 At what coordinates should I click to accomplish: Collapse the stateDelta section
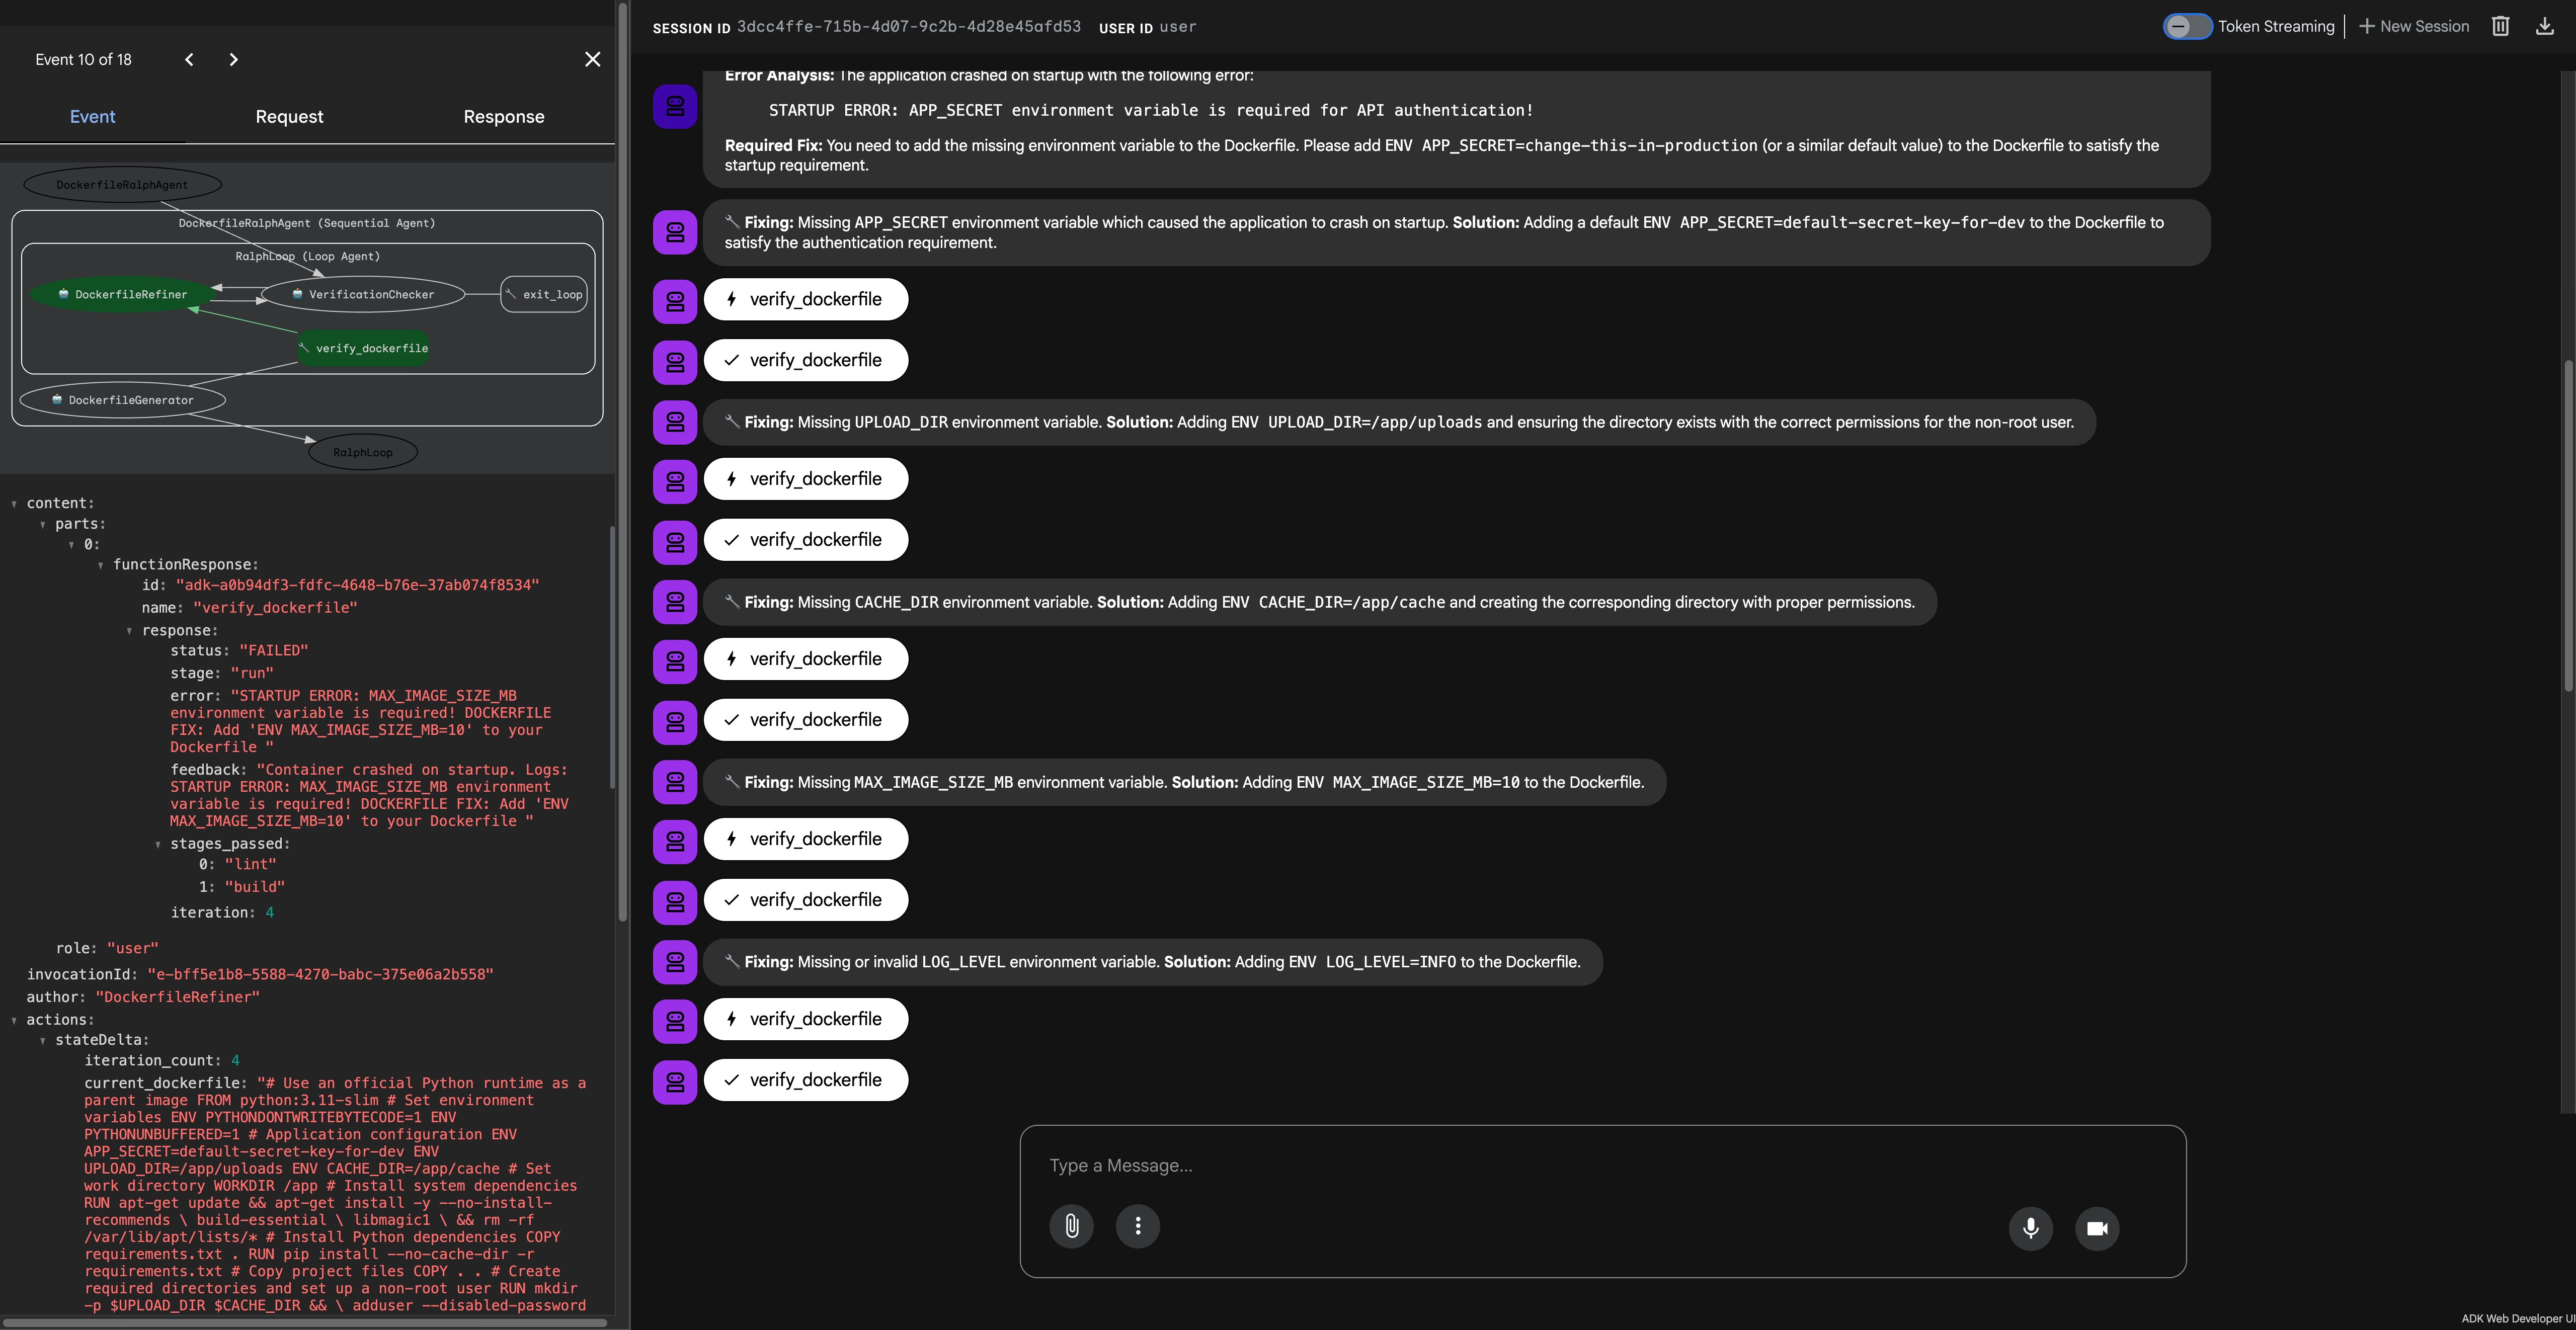[43, 1040]
